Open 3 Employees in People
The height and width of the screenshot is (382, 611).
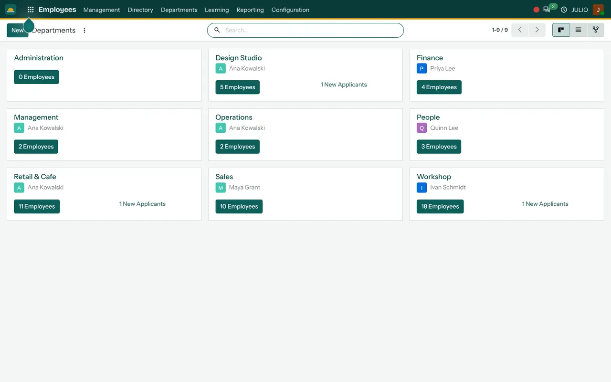tap(439, 147)
